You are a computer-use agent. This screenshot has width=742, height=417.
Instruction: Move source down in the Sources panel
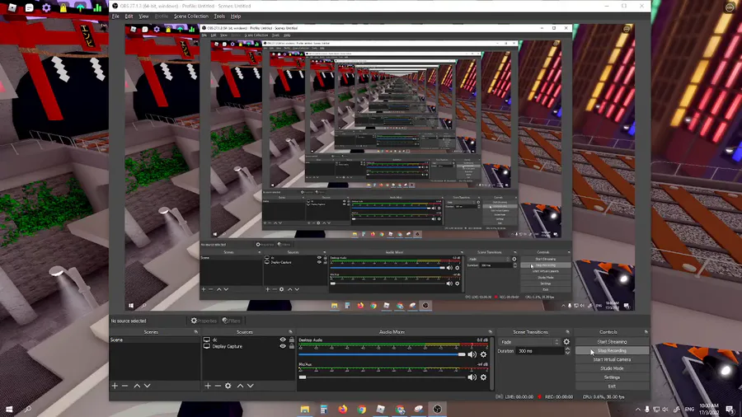tap(251, 386)
